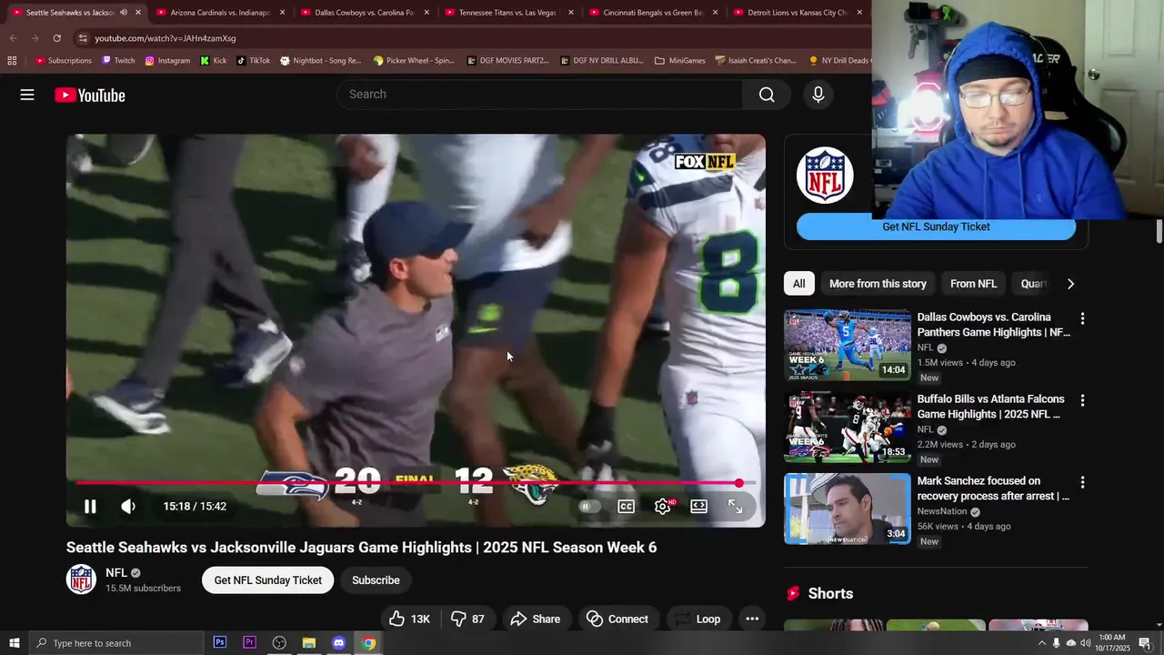Click the search magnifier button
Viewport: 1164px width, 655px height.
[767, 95]
